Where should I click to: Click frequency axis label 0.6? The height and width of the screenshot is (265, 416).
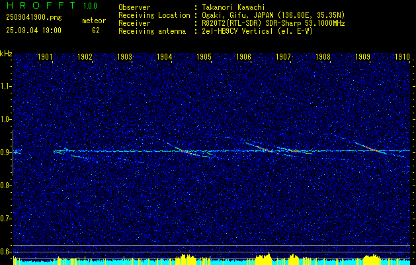[5, 252]
